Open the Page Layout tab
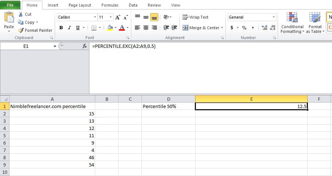This screenshot has height=176, width=332. click(80, 5)
